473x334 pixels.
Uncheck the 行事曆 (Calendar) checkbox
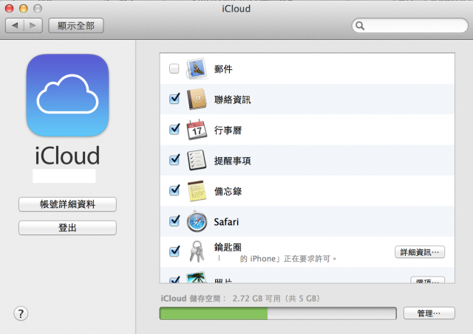click(x=174, y=129)
